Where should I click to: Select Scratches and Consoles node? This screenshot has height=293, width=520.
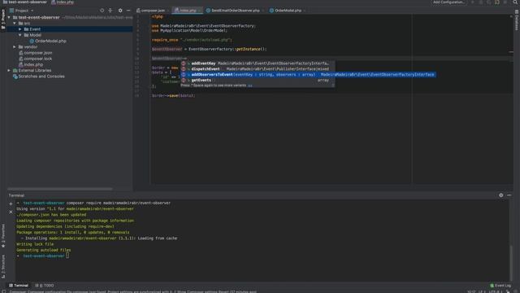(39, 77)
